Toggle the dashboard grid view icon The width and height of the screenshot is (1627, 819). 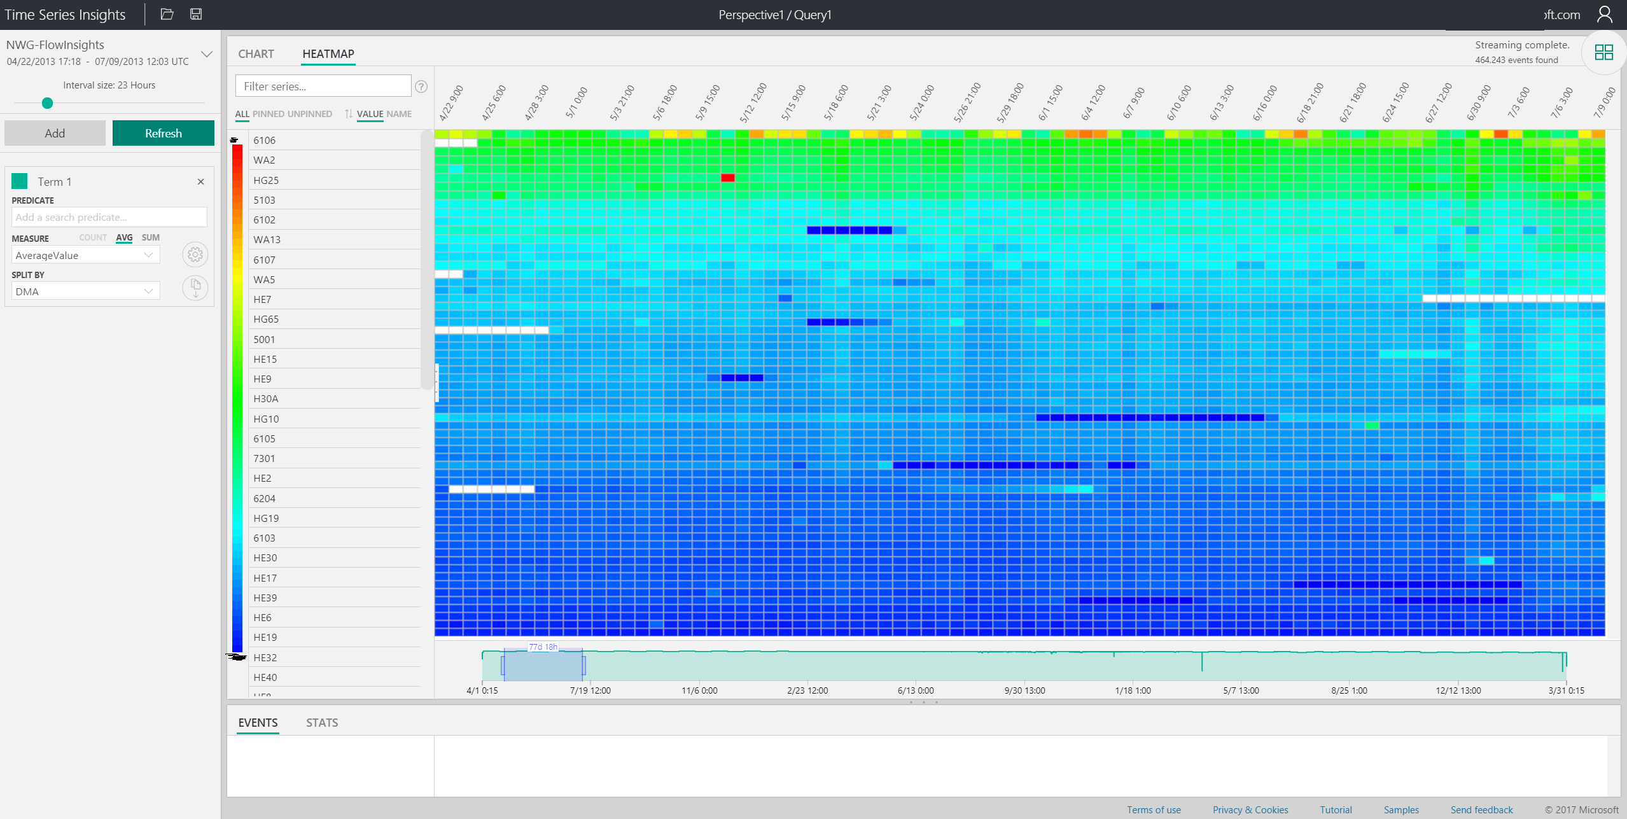1603,52
